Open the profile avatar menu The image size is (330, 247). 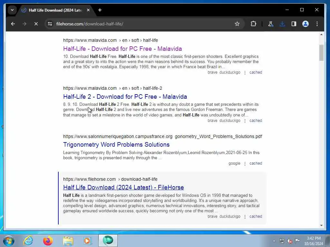click(x=306, y=24)
